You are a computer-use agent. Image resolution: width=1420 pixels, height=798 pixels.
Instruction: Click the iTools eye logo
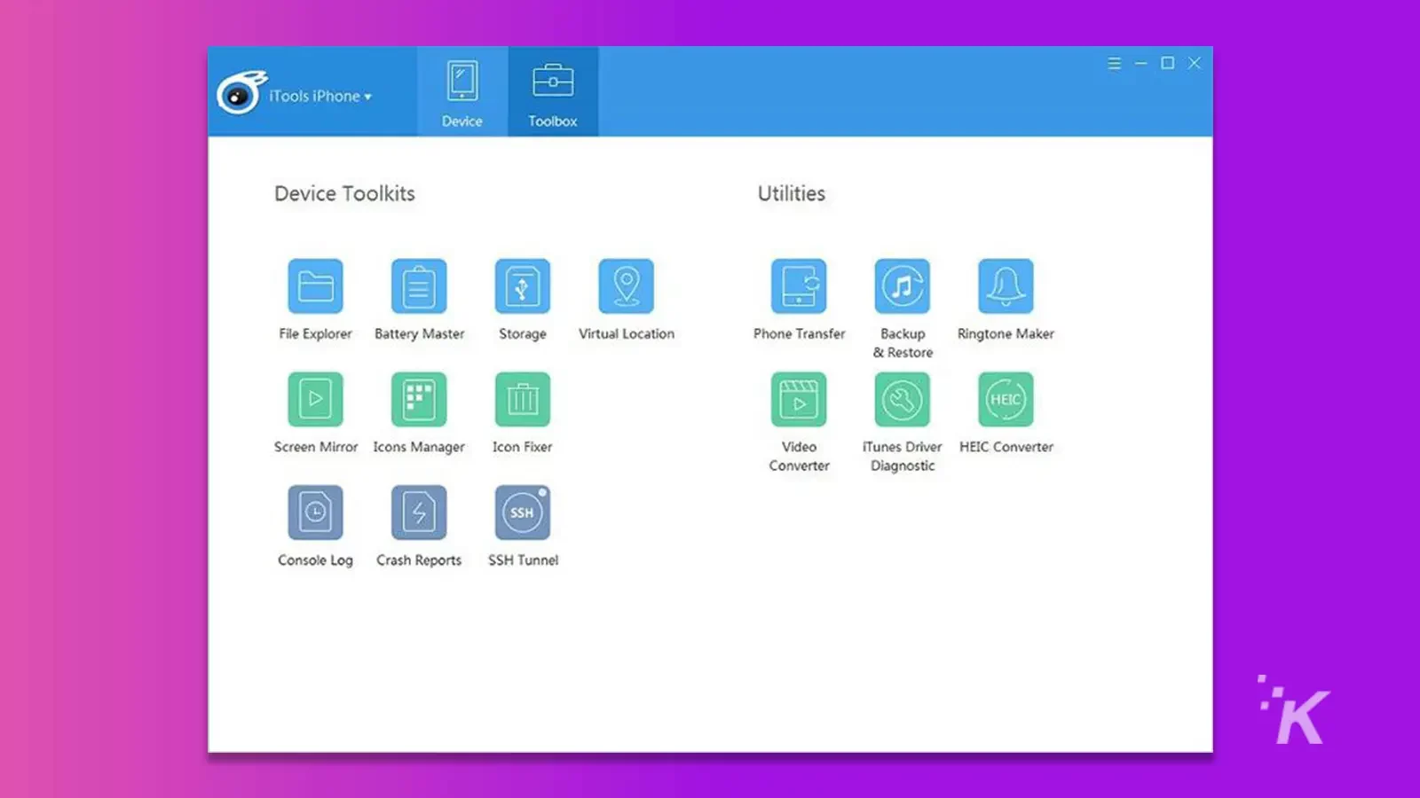[x=241, y=92]
